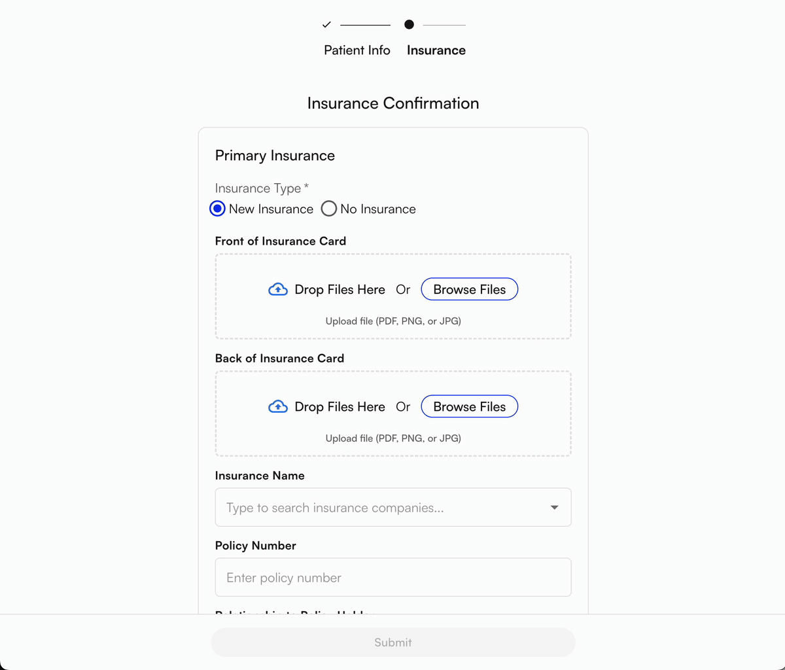Click the cloud upload icon above Back of Insurance Card
The width and height of the screenshot is (785, 670).
pyautogui.click(x=277, y=406)
